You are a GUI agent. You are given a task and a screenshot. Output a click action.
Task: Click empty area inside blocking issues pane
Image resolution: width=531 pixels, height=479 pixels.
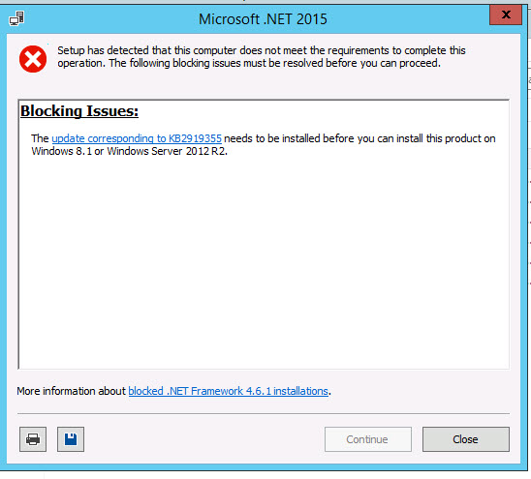pyautogui.click(x=264, y=260)
